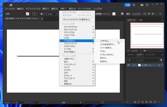Click the collect for export icon in Layers panel
Image resolution: width=167 pixels, height=107 pixels.
click(135, 102)
